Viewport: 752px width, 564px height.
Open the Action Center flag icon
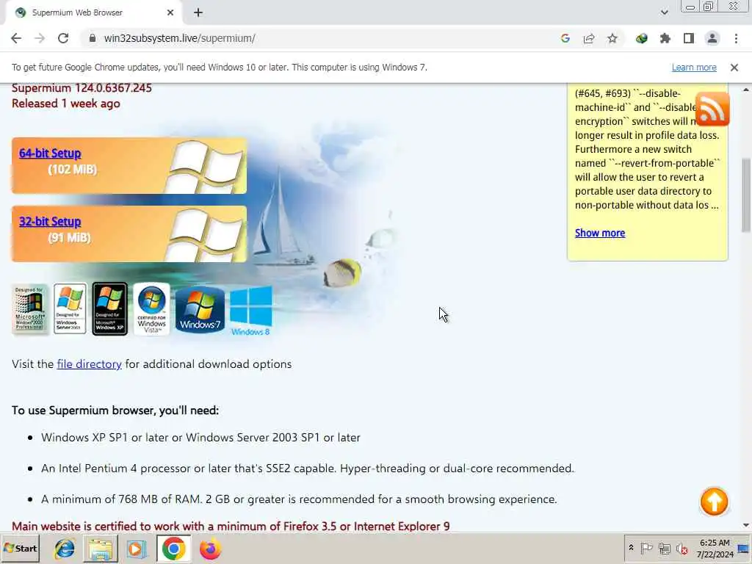[x=646, y=548]
